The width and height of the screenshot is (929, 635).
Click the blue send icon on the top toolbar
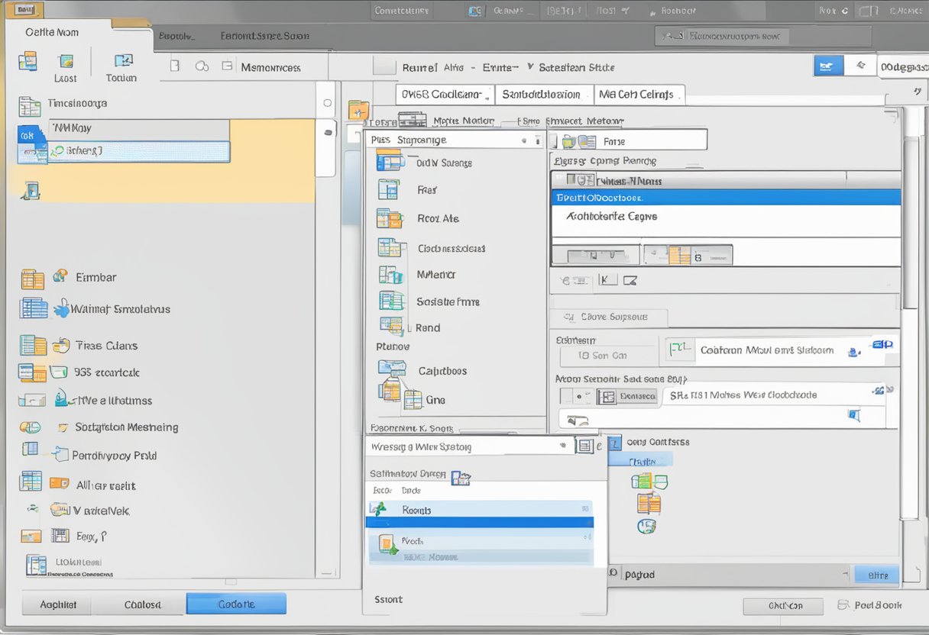click(827, 65)
